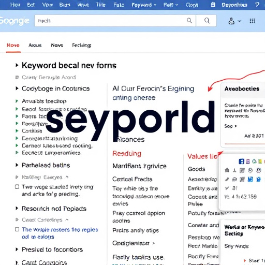The image size is (265, 265).
Task: Open the Tirle menu
Action: pos(101,5)
